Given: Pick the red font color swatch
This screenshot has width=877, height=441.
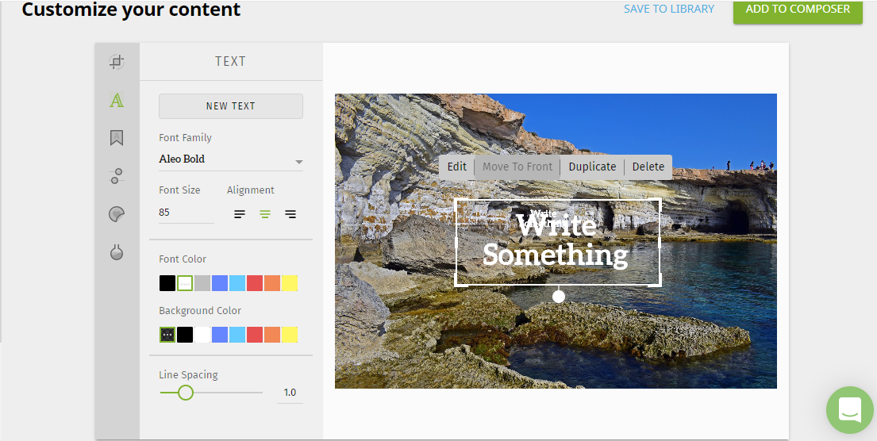Looking at the screenshot, I should coord(255,283).
